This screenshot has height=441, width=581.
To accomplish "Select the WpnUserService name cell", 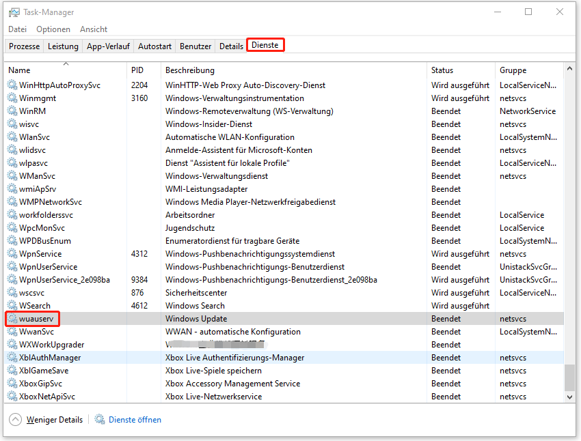I will tap(48, 267).
